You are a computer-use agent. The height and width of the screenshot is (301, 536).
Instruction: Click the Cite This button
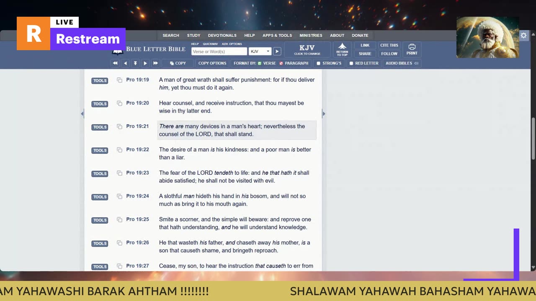coord(389,45)
